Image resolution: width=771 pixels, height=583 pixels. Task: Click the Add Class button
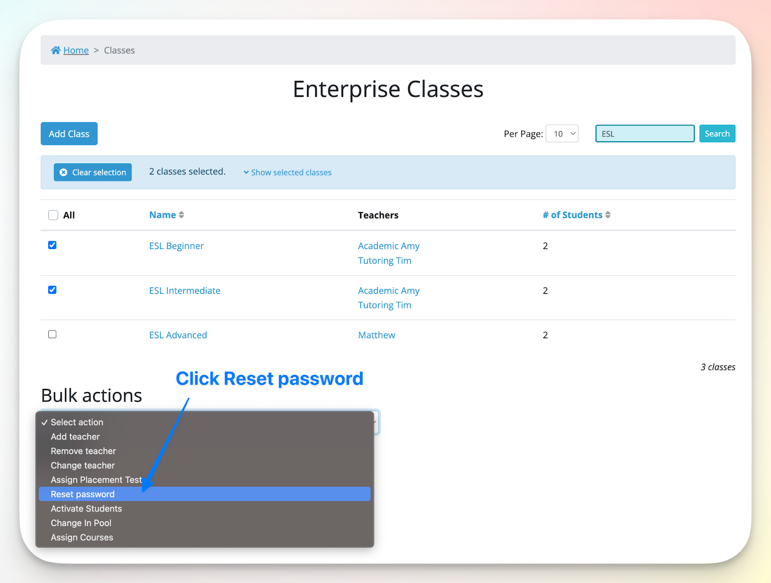point(69,133)
